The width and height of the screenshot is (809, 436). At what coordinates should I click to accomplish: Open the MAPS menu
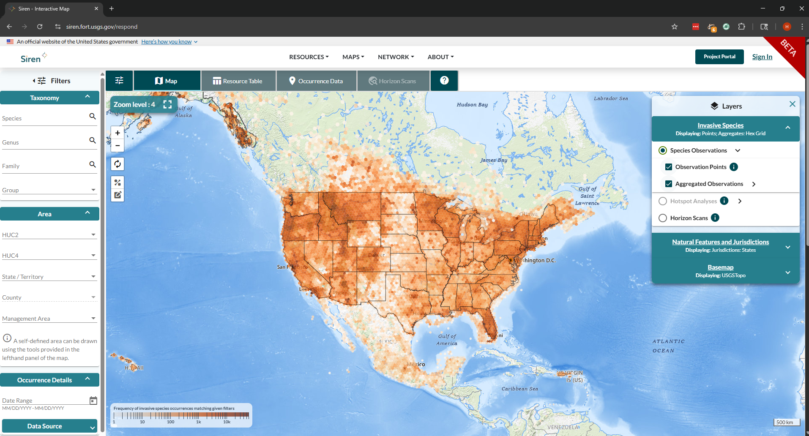coord(353,57)
